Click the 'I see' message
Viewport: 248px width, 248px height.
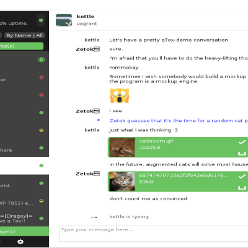[x=115, y=111]
